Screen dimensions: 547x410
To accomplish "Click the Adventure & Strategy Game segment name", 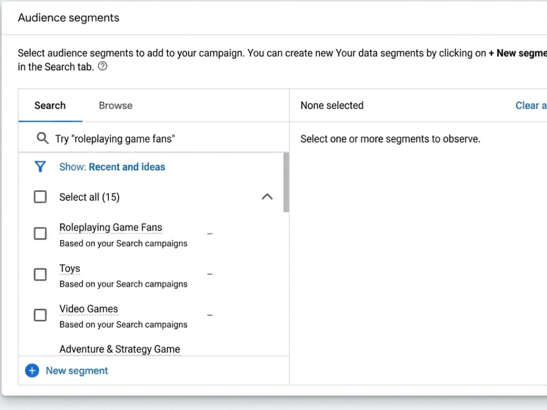I will tap(120, 349).
